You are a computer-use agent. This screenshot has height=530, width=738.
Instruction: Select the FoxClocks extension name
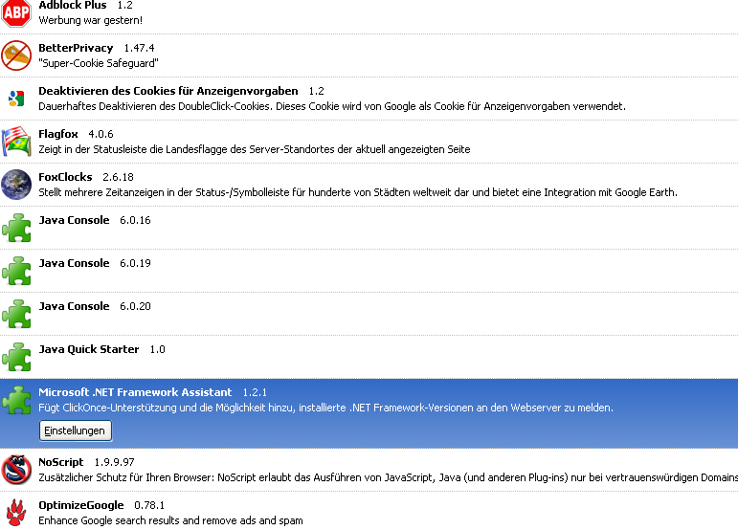pos(65,177)
